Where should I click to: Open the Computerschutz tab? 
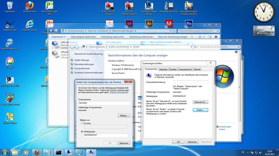pos(185,69)
